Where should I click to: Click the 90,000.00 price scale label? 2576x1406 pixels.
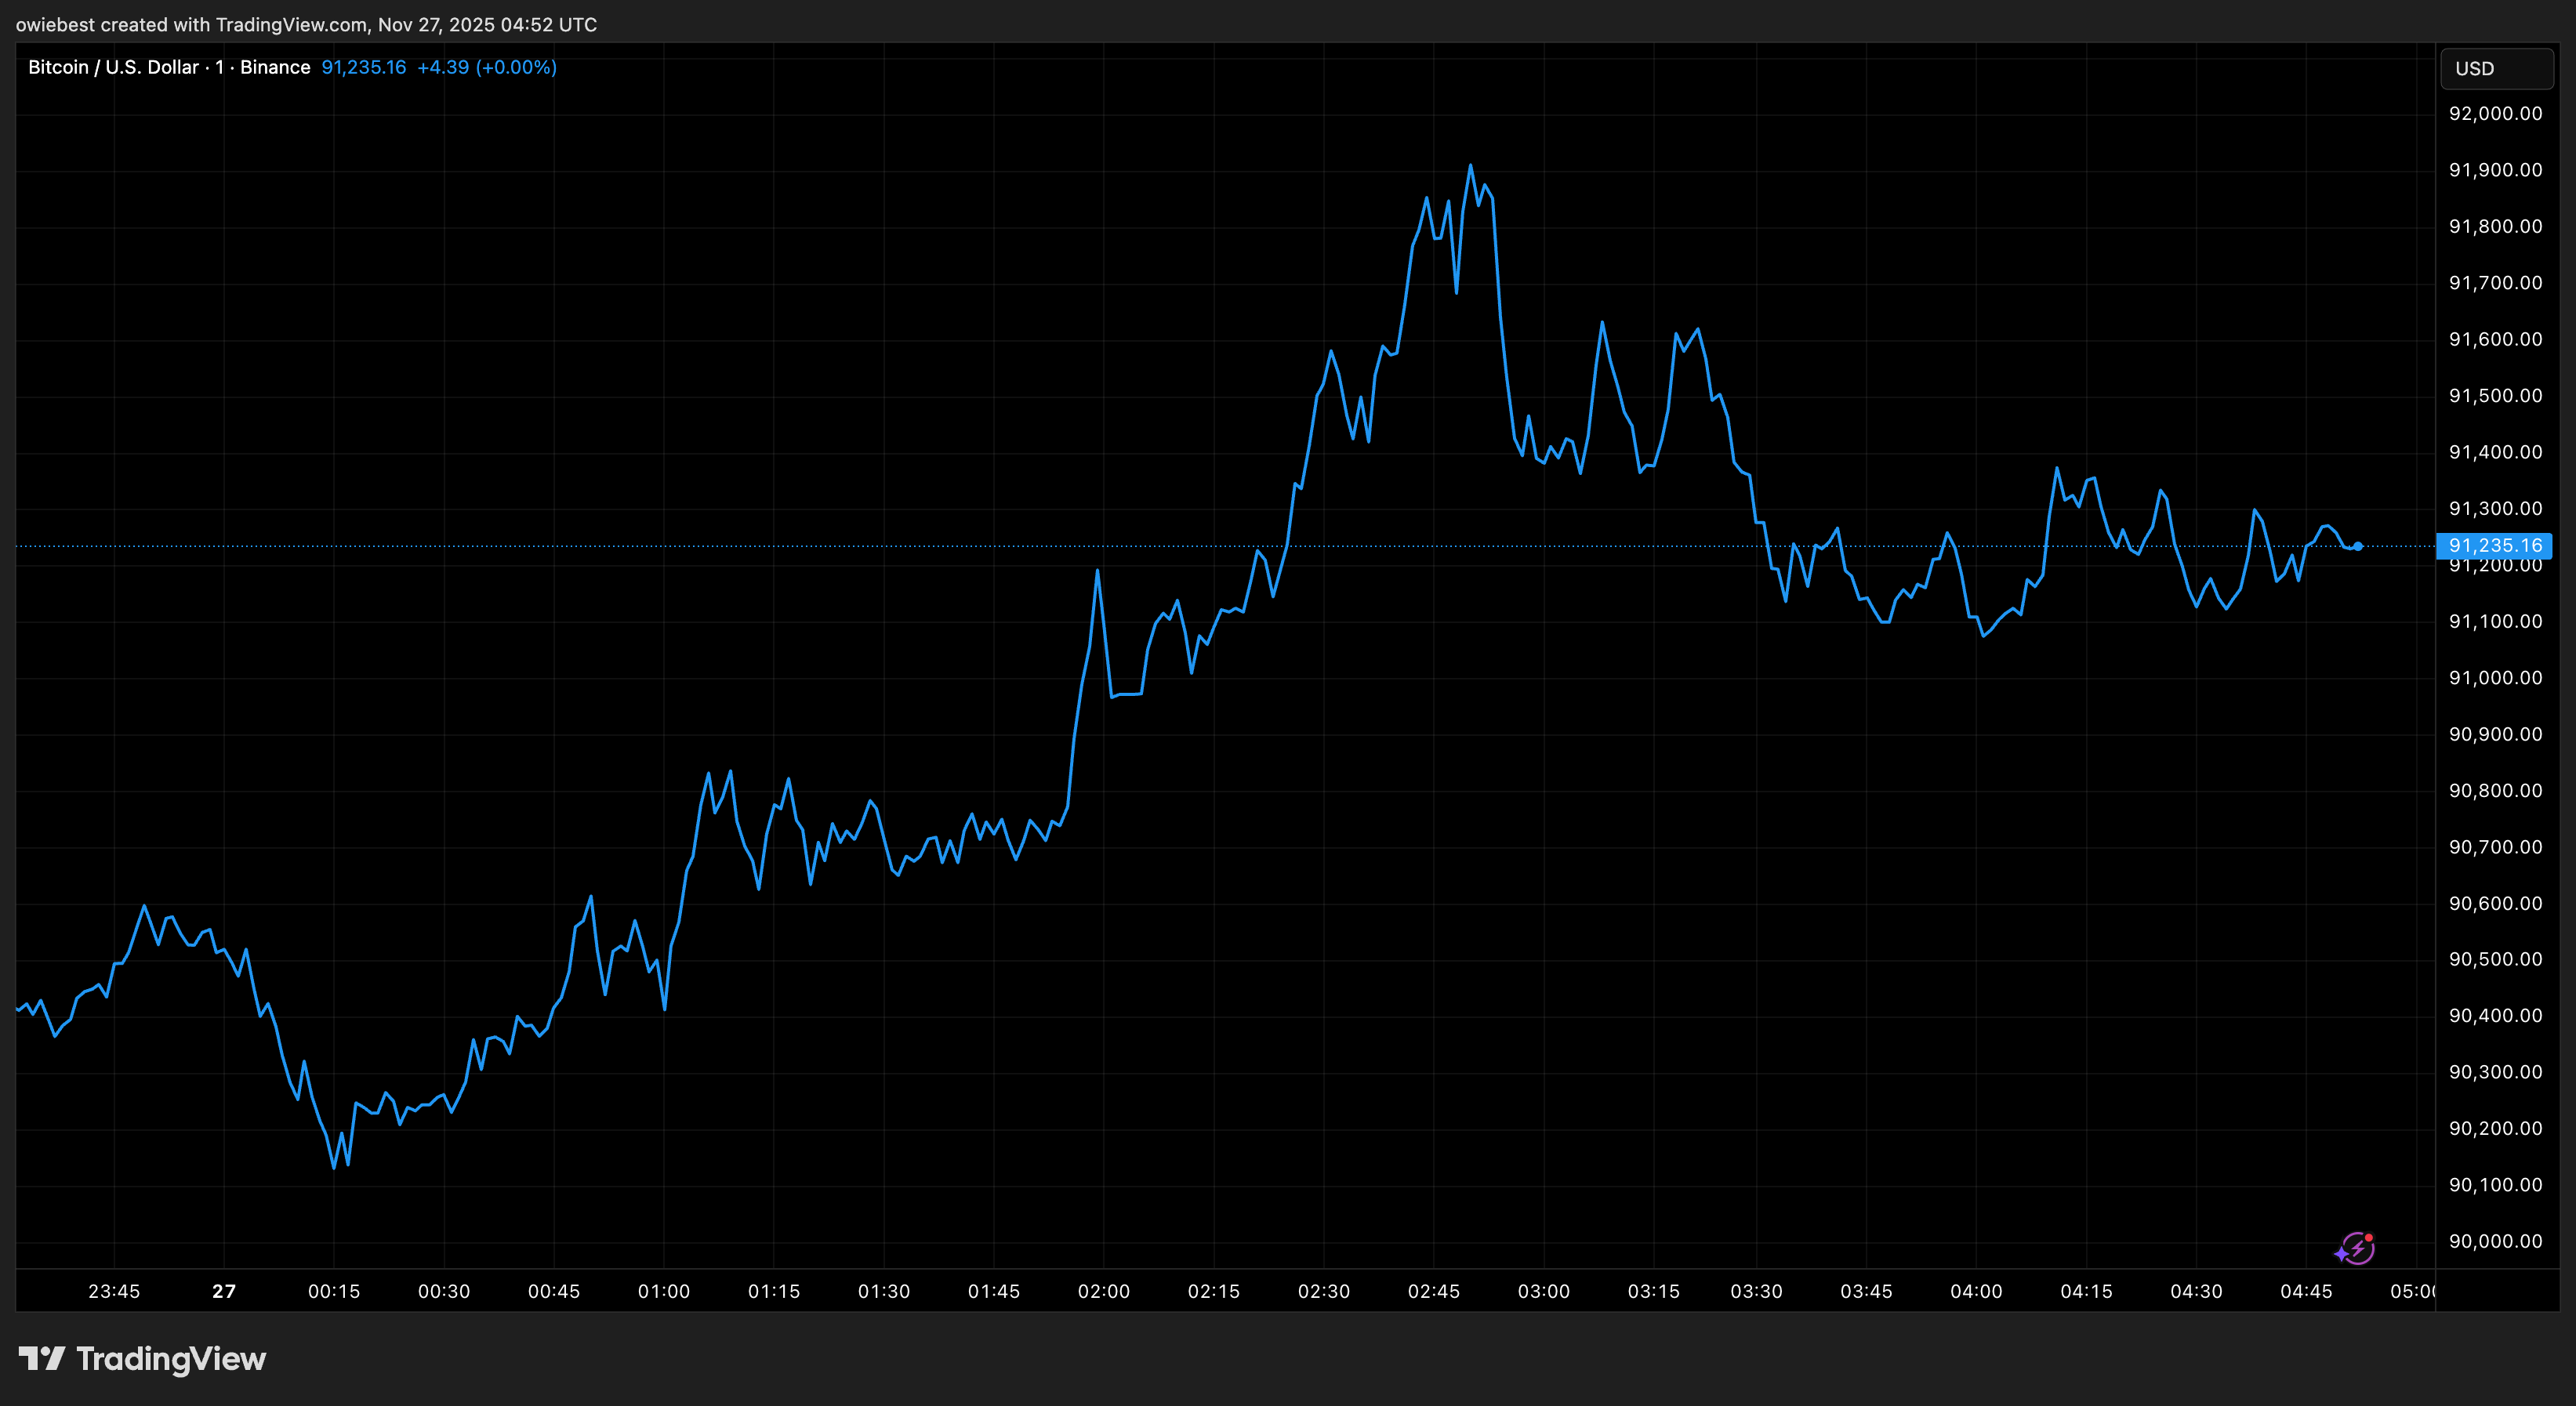[2495, 1241]
